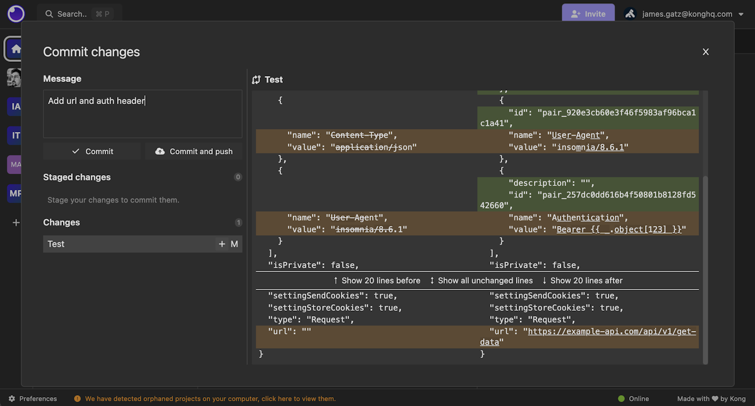
Task: Click the user avatar thumbnail in sidebar
Action: pos(14,77)
